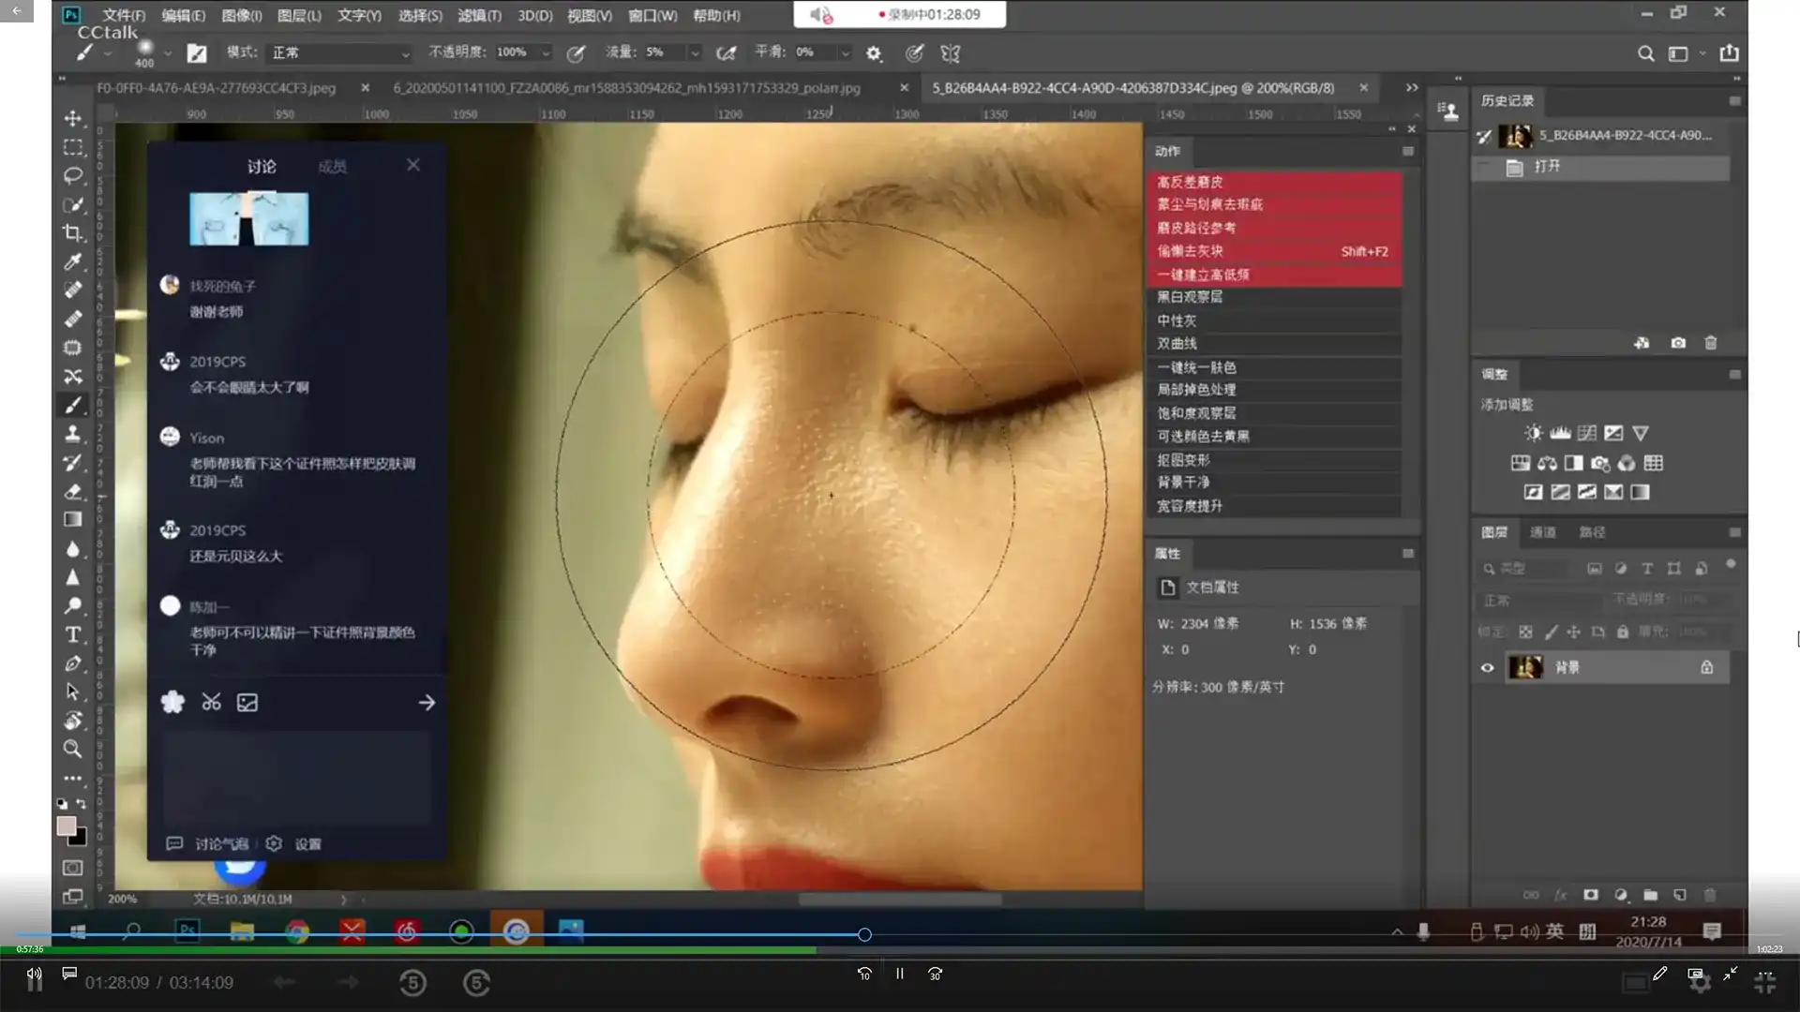This screenshot has width=1800, height=1012.
Task: Select the Zoom tool
Action: pyautogui.click(x=72, y=749)
